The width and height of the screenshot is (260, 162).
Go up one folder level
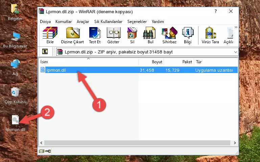pyautogui.click(x=45, y=51)
